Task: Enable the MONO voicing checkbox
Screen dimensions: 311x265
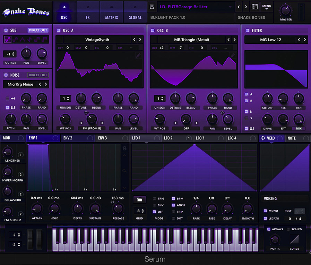Action: (x=265, y=211)
